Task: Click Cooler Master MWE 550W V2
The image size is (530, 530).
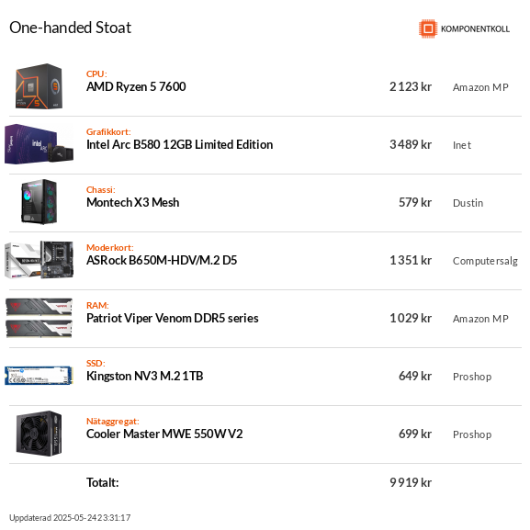Action: click(x=164, y=434)
